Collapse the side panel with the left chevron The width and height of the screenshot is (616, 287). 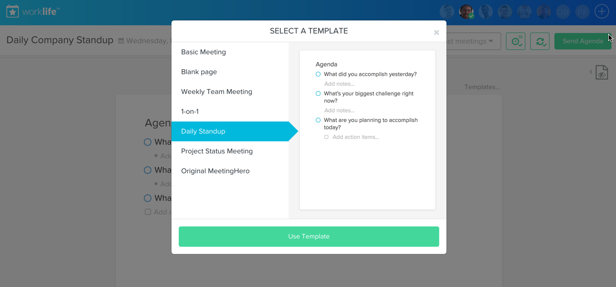pos(591,72)
